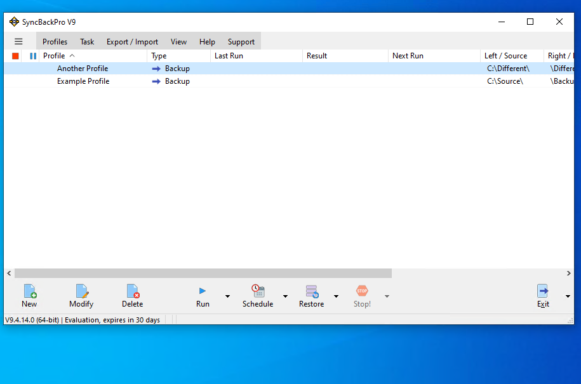
Task: Click Backup type of Another Profile
Action: click(178, 69)
